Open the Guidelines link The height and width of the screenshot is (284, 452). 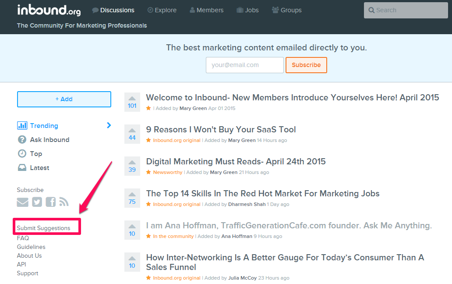click(x=31, y=247)
